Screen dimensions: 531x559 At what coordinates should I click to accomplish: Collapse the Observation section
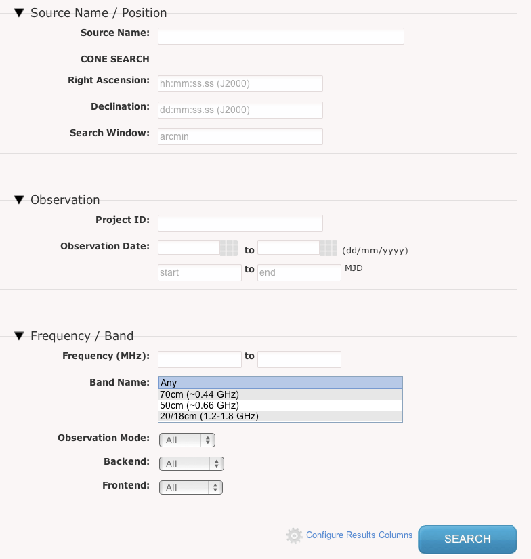[19, 199]
